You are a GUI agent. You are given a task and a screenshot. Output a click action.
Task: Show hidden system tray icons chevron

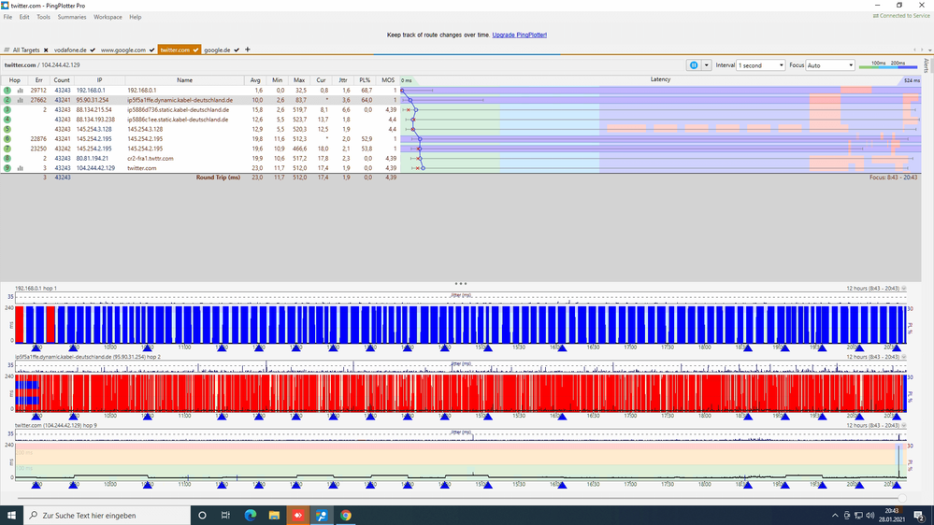(835, 516)
